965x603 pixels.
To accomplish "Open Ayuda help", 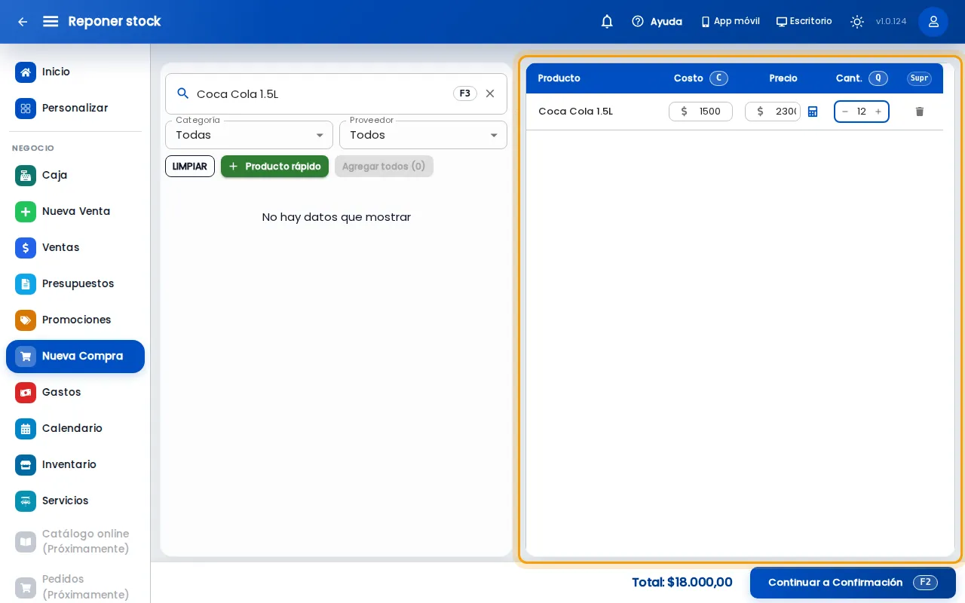I will (x=657, y=22).
